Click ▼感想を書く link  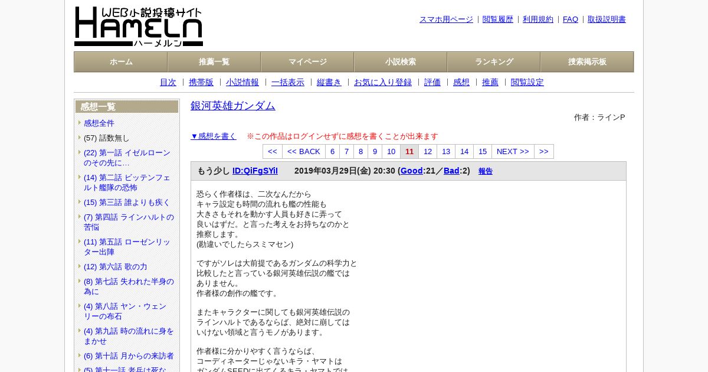[x=214, y=136]
